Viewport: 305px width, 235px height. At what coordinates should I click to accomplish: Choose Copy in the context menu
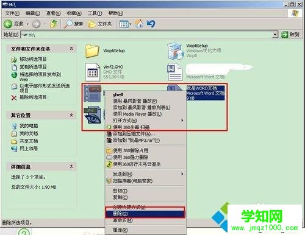pos(145,197)
